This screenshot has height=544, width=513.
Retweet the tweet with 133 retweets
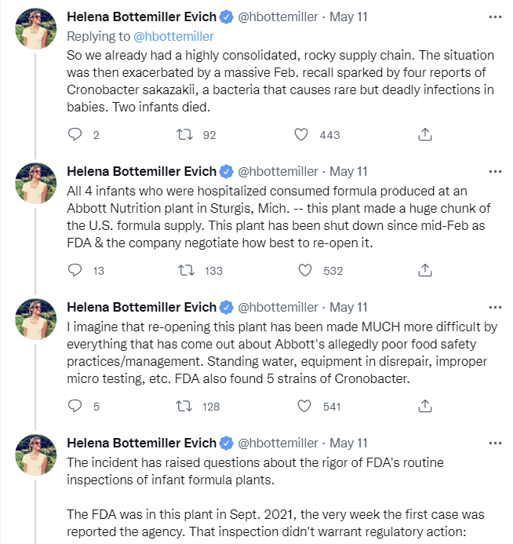(187, 270)
